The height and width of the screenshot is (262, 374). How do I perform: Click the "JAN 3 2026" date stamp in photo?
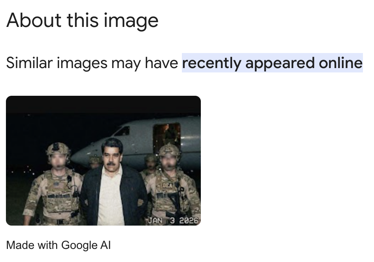[x=173, y=220]
